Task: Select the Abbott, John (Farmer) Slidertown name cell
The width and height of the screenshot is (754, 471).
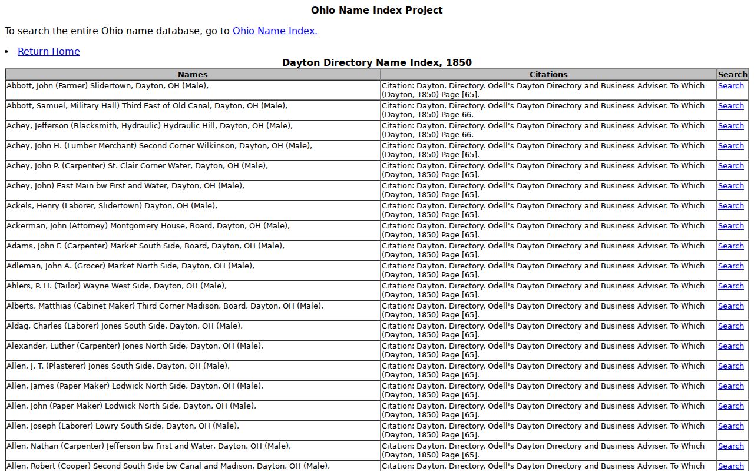Action: tap(193, 90)
